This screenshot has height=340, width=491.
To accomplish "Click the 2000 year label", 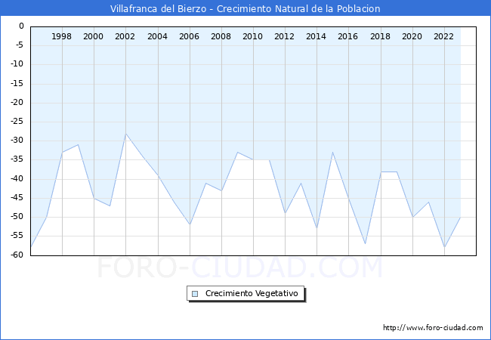I will [93, 36].
